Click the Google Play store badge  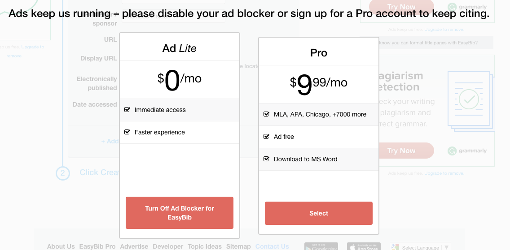pos(321,246)
